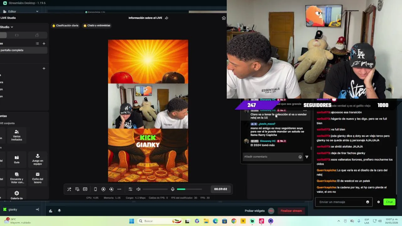Image resolution: width=402 pixels, height=226 pixels.
Task: Open the scenes list view icon
Action: click(37, 44)
